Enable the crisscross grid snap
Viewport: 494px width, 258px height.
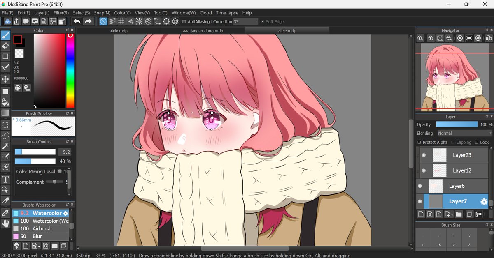point(121,21)
